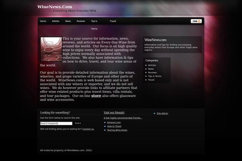Click the RSS feed icon
This screenshot has height=161, width=242.
196,21
